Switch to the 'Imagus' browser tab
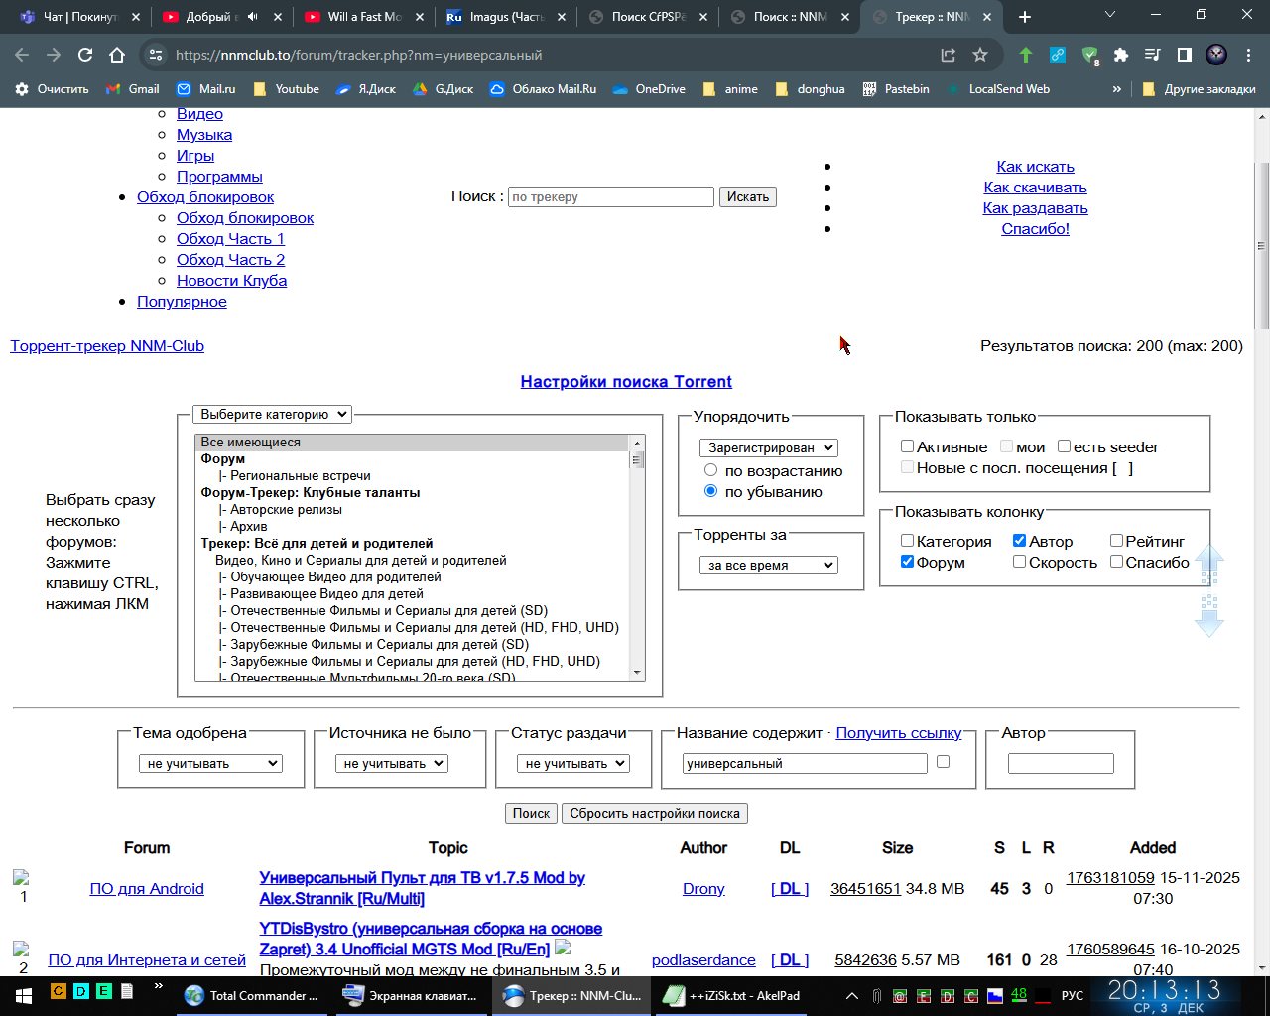 506,17
